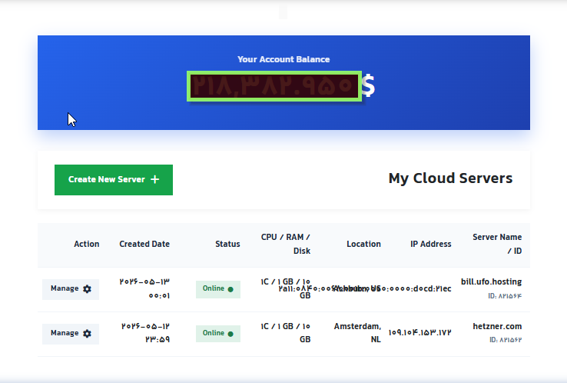
Task: Click the Online status badge for bill.ufo.hosting
Action: coord(218,289)
